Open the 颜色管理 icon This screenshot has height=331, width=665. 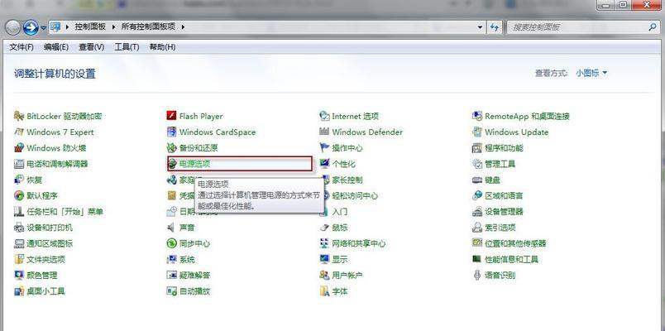point(19,275)
